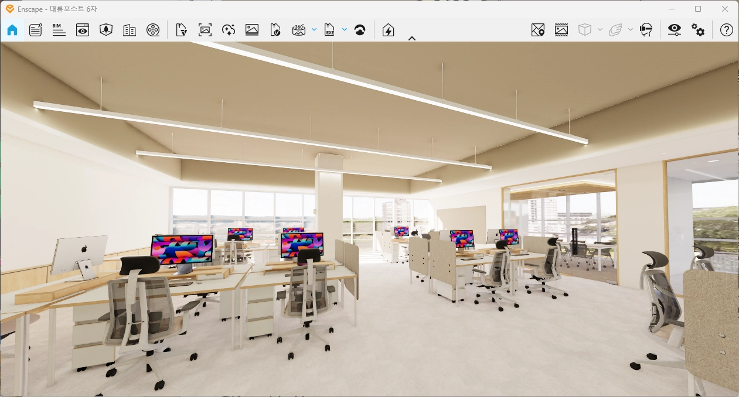Collapse the toolbar using the up chevron
This screenshot has height=397, width=739.
click(x=412, y=39)
